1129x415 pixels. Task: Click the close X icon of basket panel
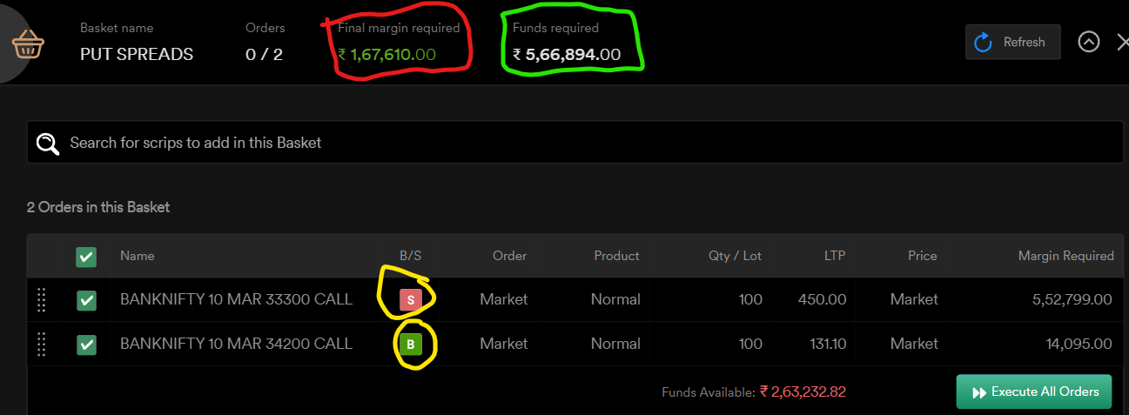click(x=1122, y=42)
